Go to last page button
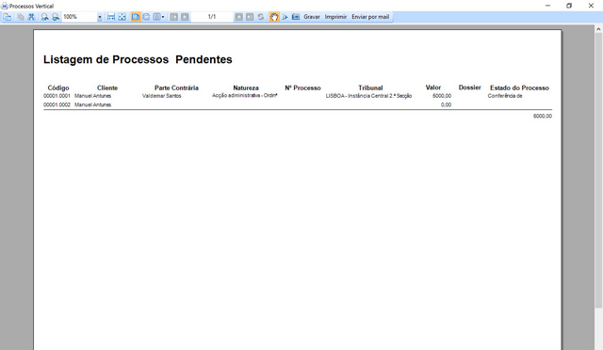Image resolution: width=603 pixels, height=350 pixels. 250,17
